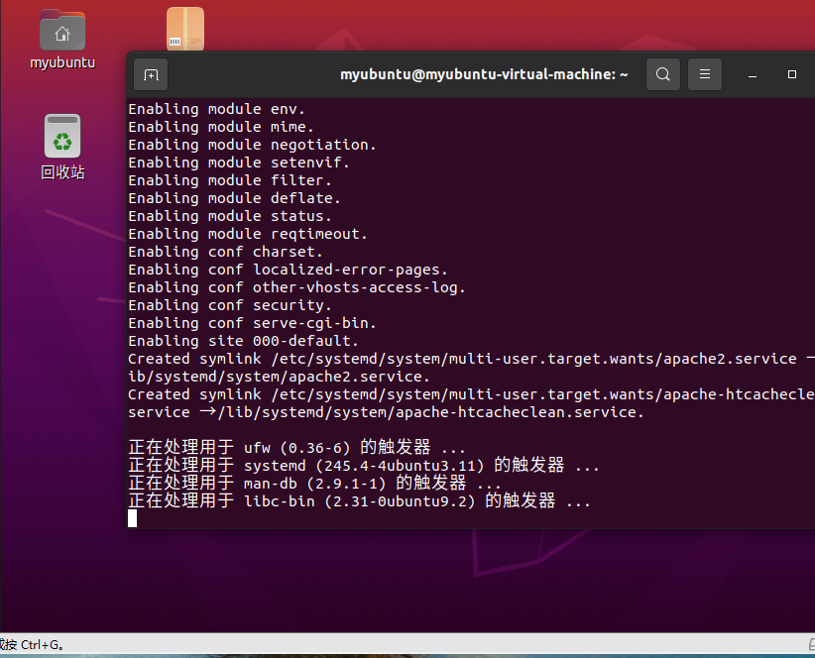Screen dimensions: 815x658
Task: Click the apache-htcacheclean.service target path
Action: click(431, 412)
